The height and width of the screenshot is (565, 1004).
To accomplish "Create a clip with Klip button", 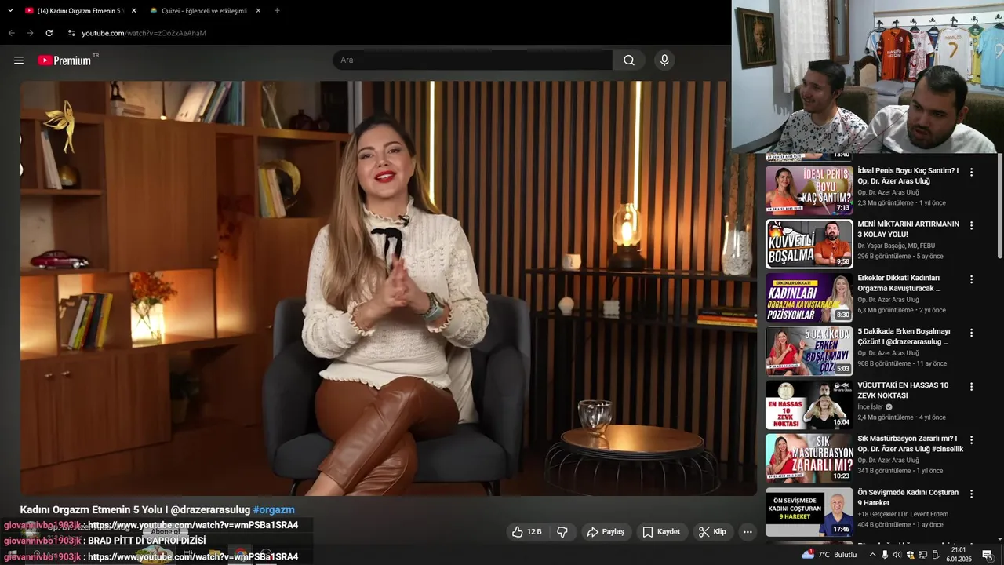I will point(712,531).
